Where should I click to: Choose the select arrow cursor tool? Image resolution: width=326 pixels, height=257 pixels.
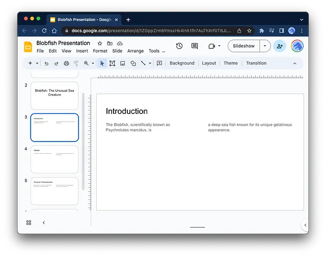(x=102, y=63)
